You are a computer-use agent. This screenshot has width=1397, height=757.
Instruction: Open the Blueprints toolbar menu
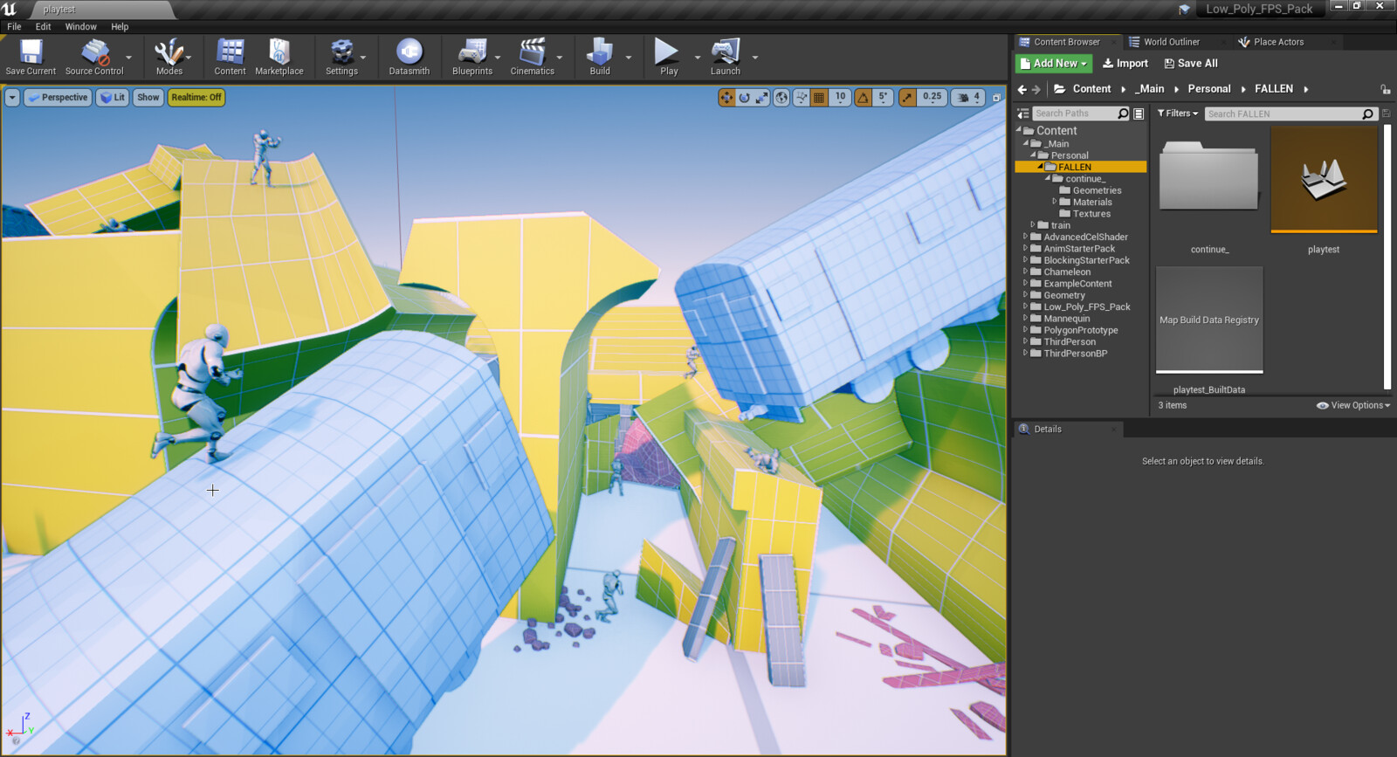[x=472, y=58]
